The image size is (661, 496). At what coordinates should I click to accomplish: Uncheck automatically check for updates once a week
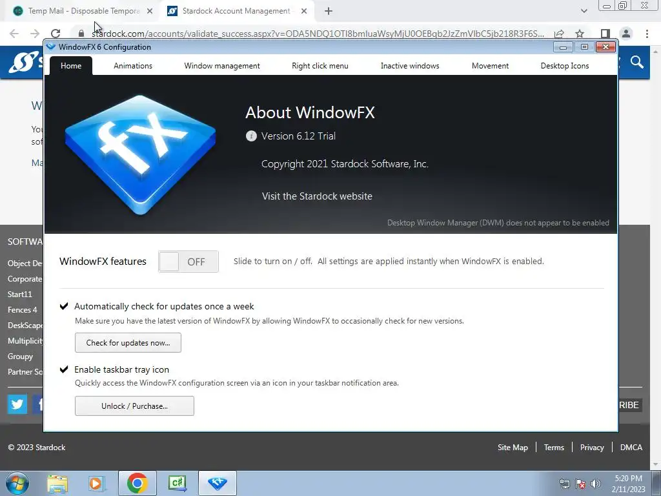click(x=64, y=306)
